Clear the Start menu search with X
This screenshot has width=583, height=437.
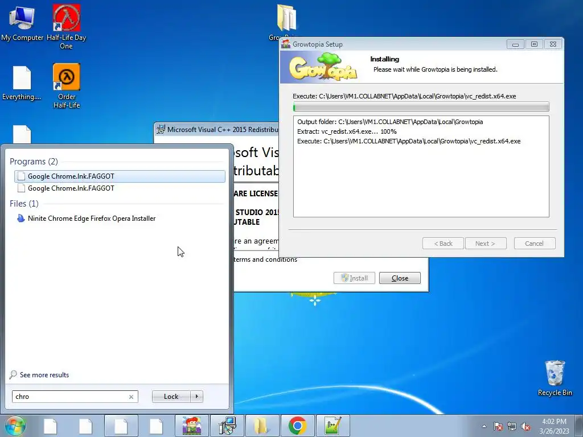point(131,397)
